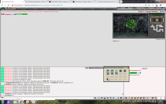Expand the Задания >> section
Image resolution: width=166 pixels, height=104 pixels.
click(x=116, y=41)
